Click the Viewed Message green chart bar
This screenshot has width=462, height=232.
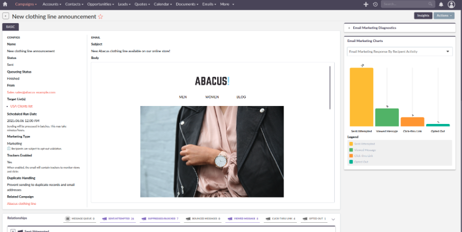click(x=387, y=117)
